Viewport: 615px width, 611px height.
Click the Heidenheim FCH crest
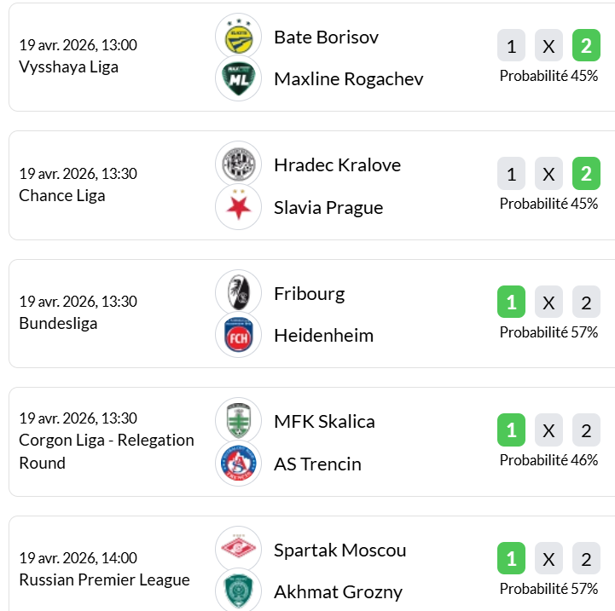coord(238,335)
